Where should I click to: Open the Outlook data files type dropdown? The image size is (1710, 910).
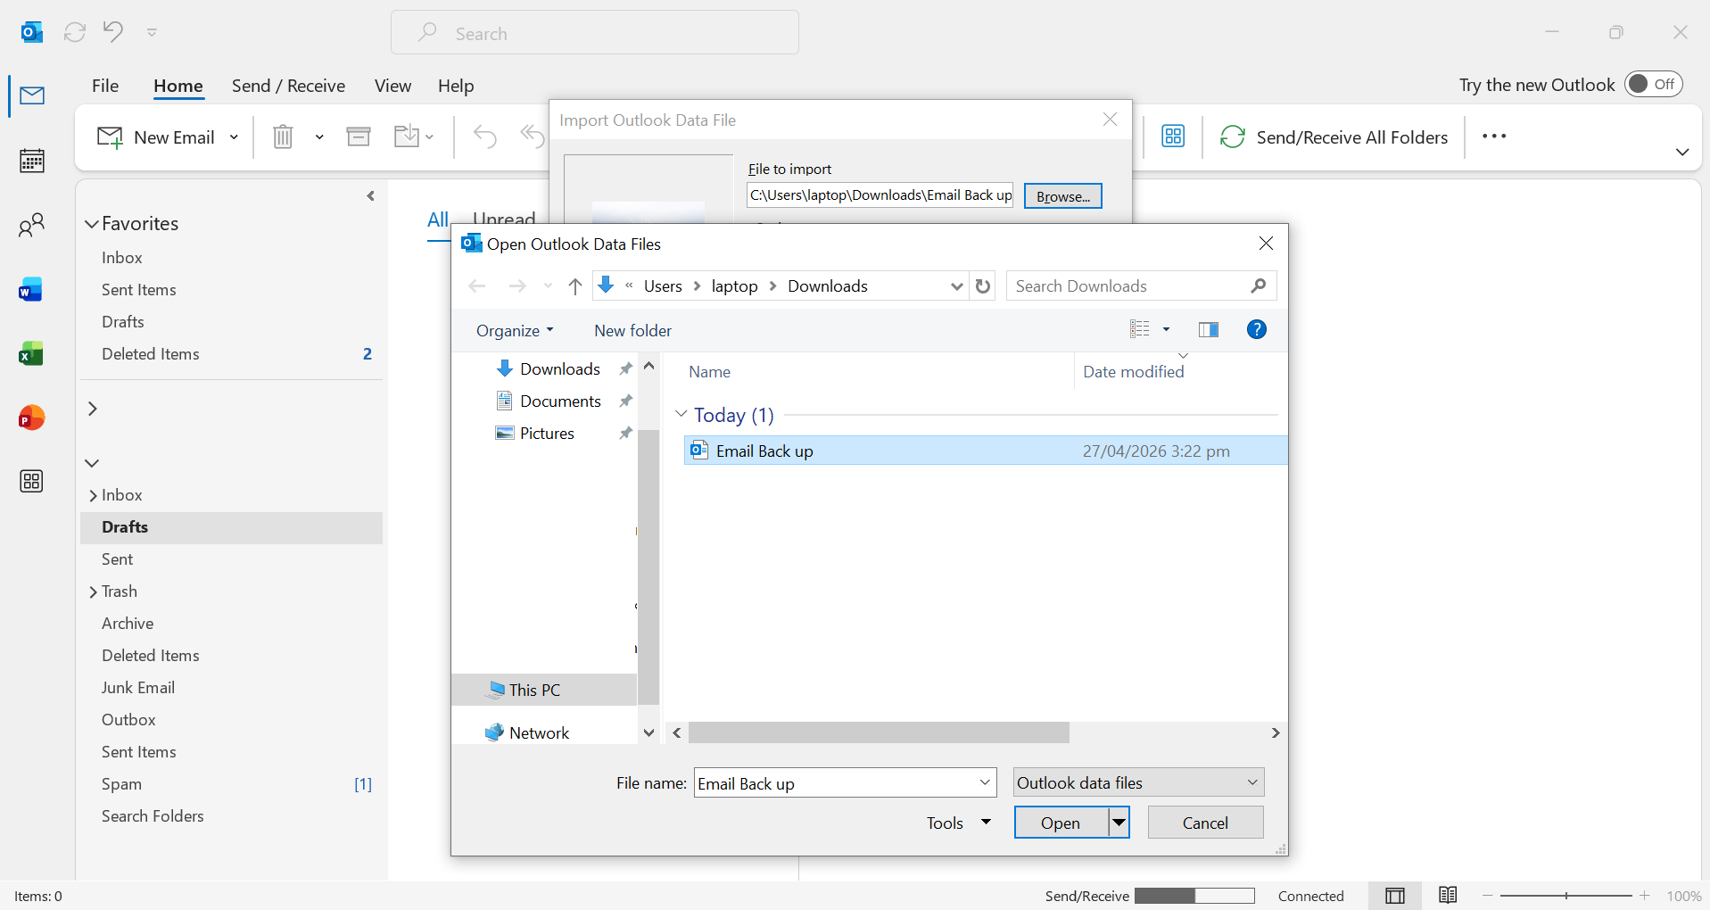(1139, 783)
